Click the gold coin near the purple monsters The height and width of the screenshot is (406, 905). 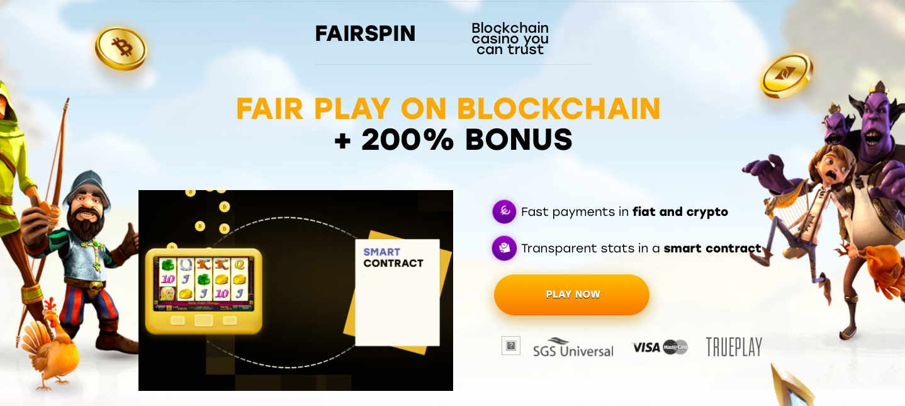click(x=786, y=76)
